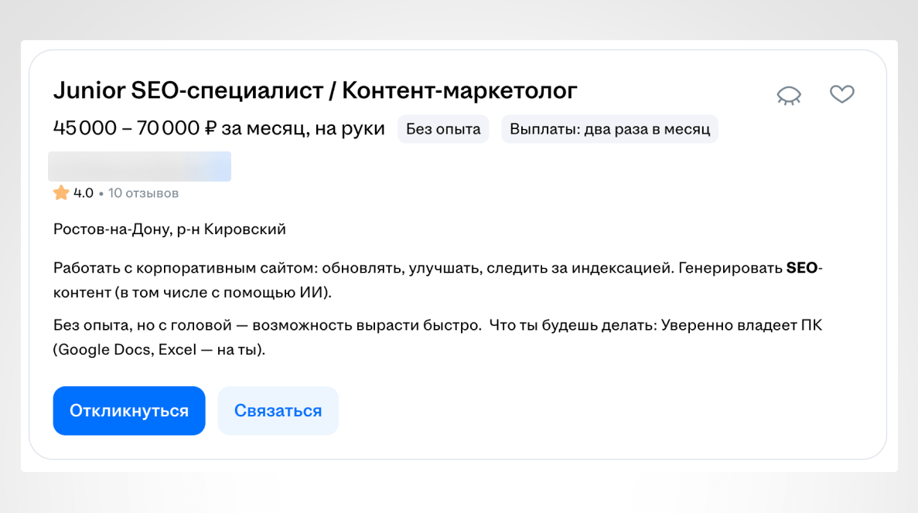The width and height of the screenshot is (918, 513).
Task: Click the blurred employer name
Action: [x=139, y=166]
